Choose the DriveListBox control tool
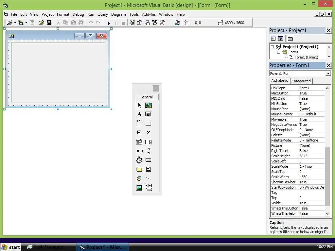 pyautogui.click(x=148, y=160)
